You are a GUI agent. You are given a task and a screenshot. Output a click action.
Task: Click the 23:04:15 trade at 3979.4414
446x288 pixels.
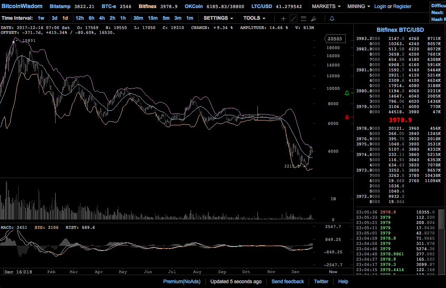(396, 269)
